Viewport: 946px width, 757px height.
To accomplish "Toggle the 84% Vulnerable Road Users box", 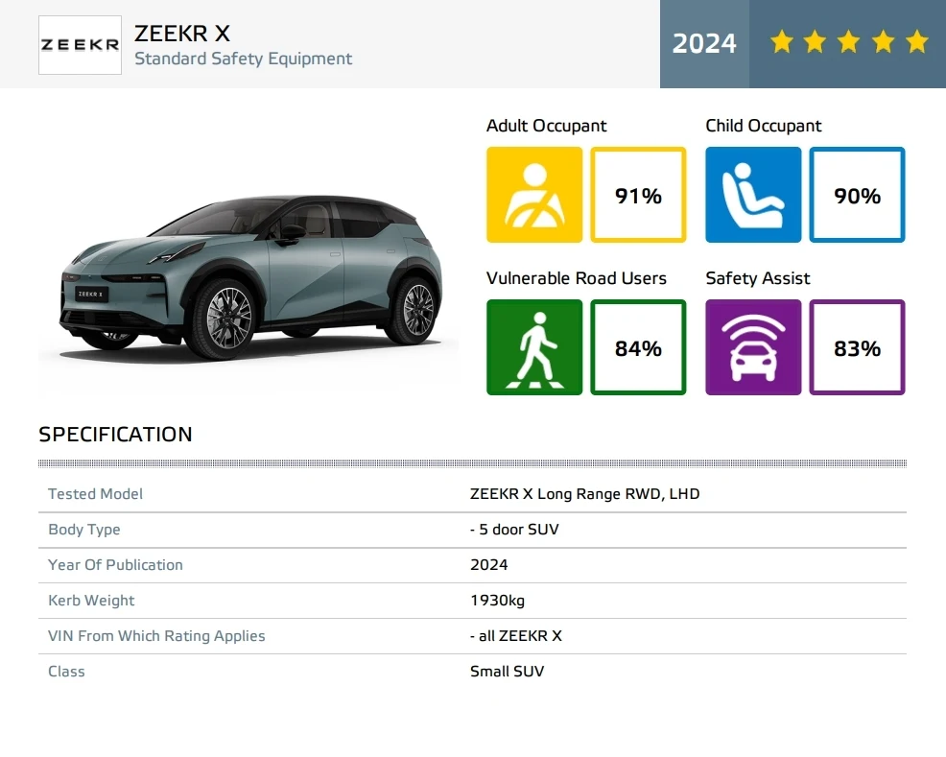I will click(638, 347).
